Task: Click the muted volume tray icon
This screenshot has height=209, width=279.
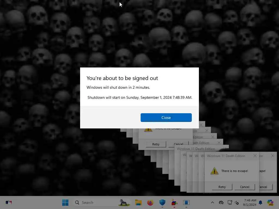Action: coord(237,202)
